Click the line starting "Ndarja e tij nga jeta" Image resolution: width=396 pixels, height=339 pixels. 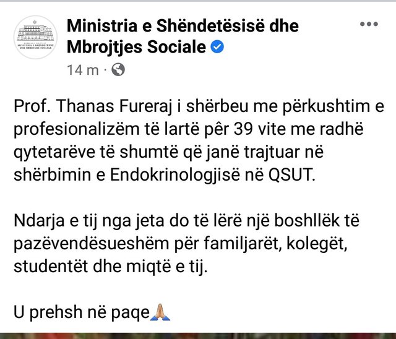(186, 221)
